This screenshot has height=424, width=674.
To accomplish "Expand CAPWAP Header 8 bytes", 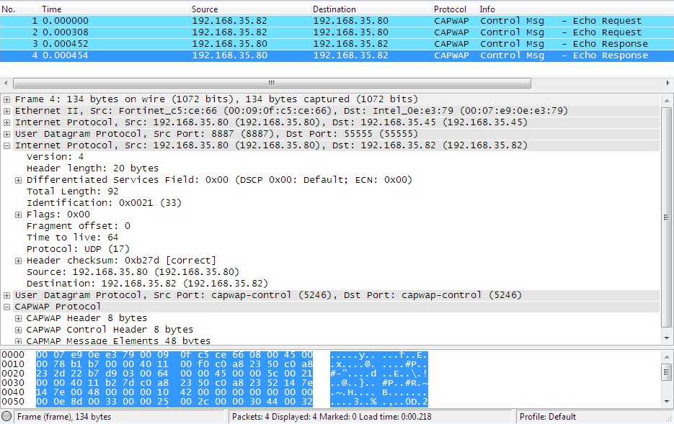I will [x=18, y=317].
